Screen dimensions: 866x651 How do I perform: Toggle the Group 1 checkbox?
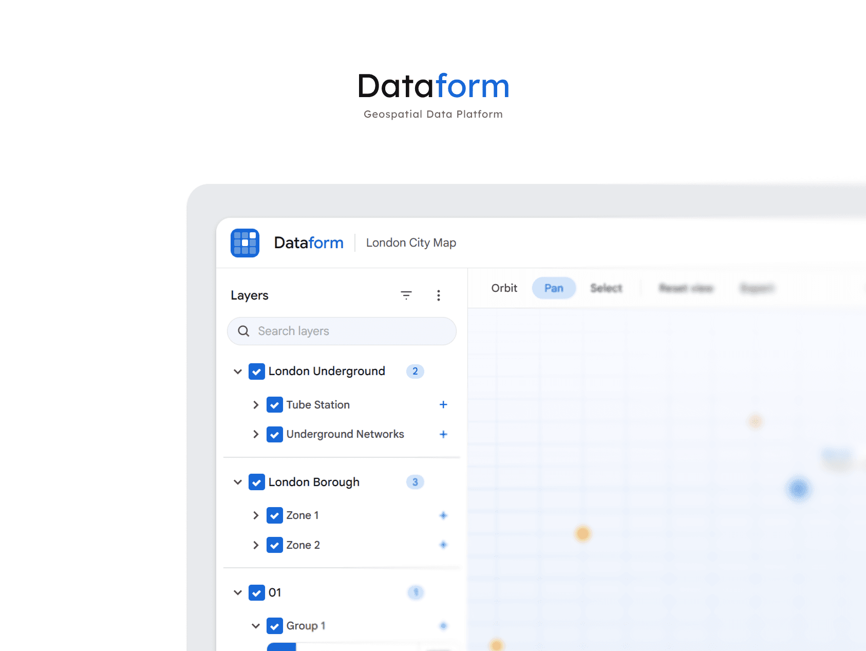point(275,626)
